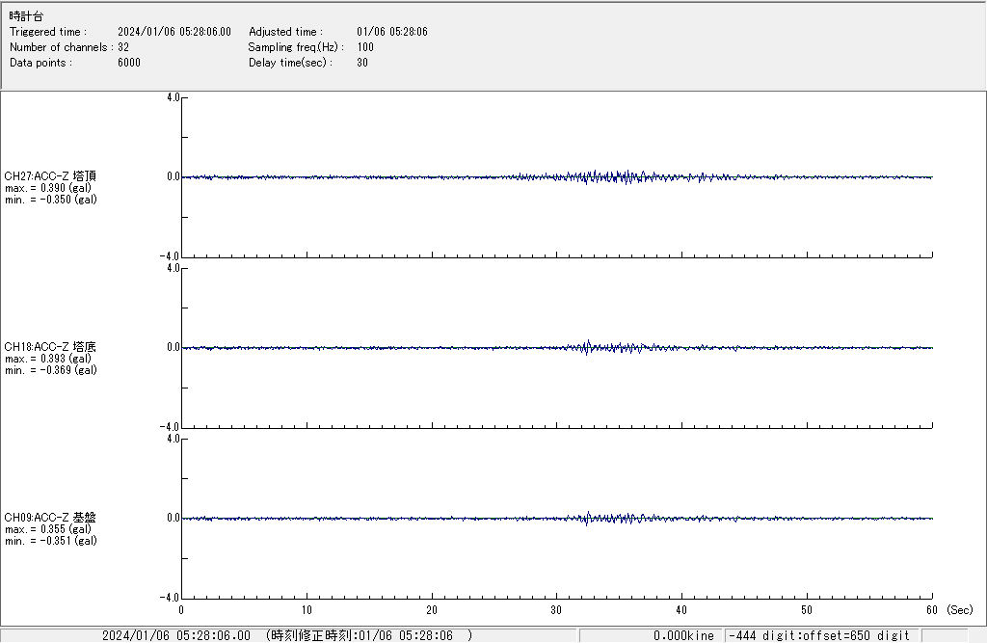This screenshot has height=643, width=987.
Task: Click the Adjusted time value in header
Action: (391, 32)
